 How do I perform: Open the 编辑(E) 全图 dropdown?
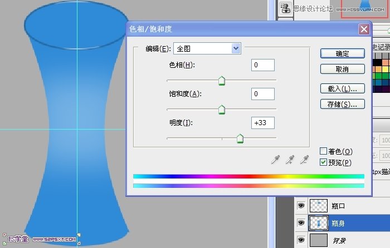[x=207, y=48]
